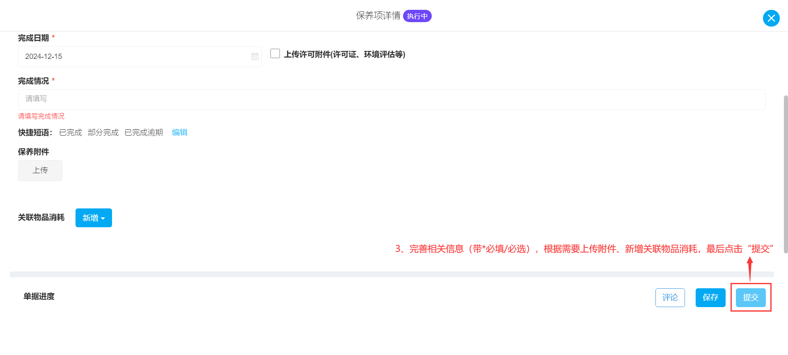Screen dimensions: 788x355
Task: Insert quick phrase 部分完成
Action: coord(103,133)
